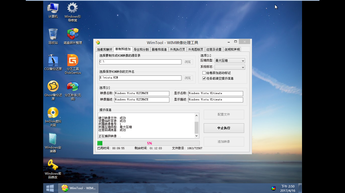The width and height of the screenshot is (345, 193).
Task: Launch Ghost备份还原 desktop icon
Action: pyautogui.click(x=53, y=90)
